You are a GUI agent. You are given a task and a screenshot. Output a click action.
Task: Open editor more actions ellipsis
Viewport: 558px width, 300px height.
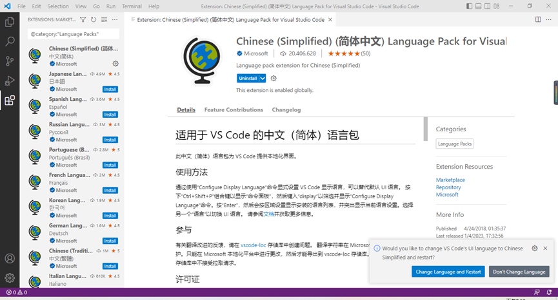tap(548, 19)
